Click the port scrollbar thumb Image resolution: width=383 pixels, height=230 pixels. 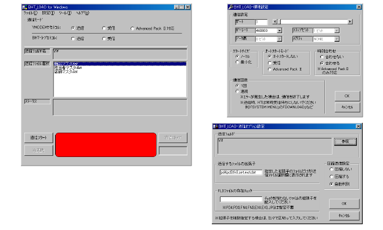(279, 21)
